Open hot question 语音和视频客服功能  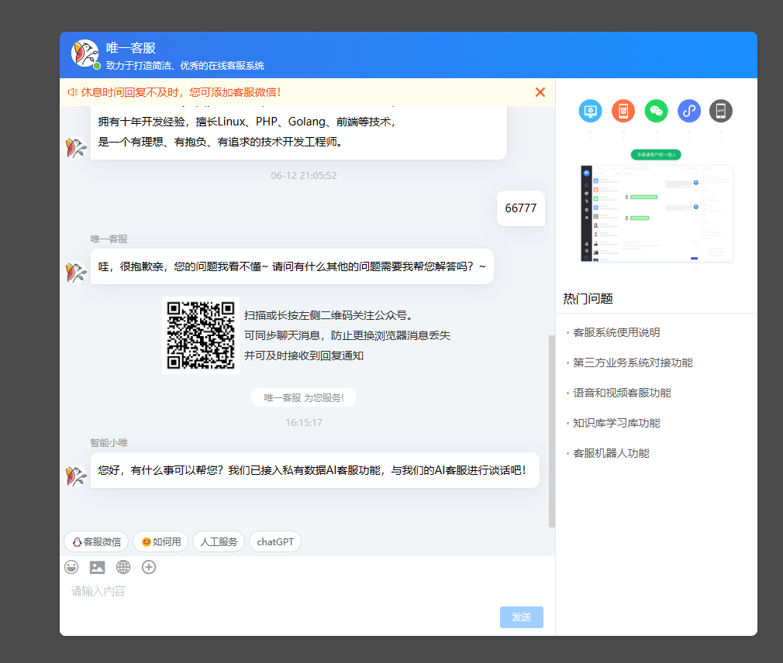[622, 393]
